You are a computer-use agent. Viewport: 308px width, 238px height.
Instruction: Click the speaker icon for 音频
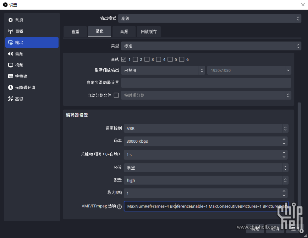click(11, 54)
